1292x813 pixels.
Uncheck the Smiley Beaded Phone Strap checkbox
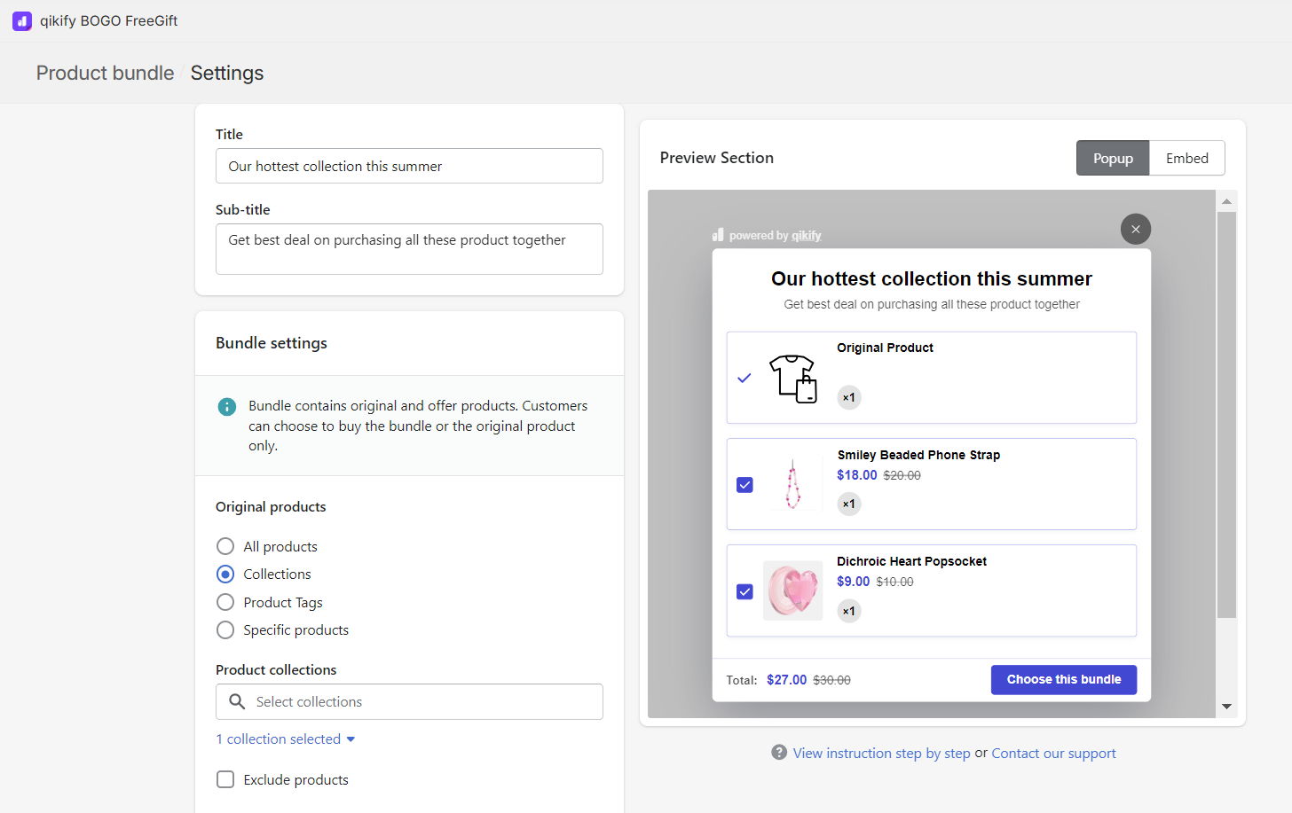click(x=744, y=485)
